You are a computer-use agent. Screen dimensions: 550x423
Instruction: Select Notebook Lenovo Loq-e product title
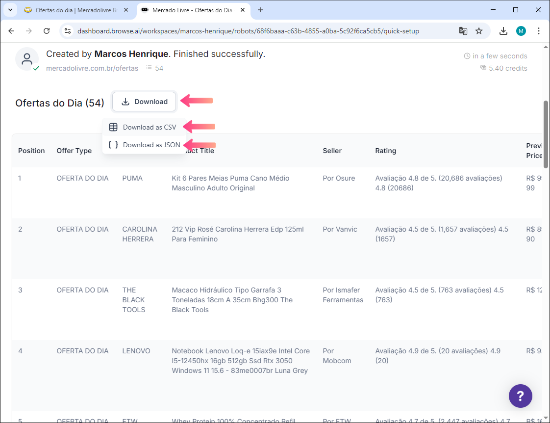point(241,361)
